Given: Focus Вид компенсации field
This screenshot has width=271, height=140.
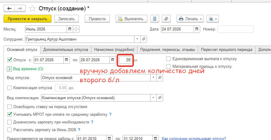Looking at the screenshot, I should [96, 98].
